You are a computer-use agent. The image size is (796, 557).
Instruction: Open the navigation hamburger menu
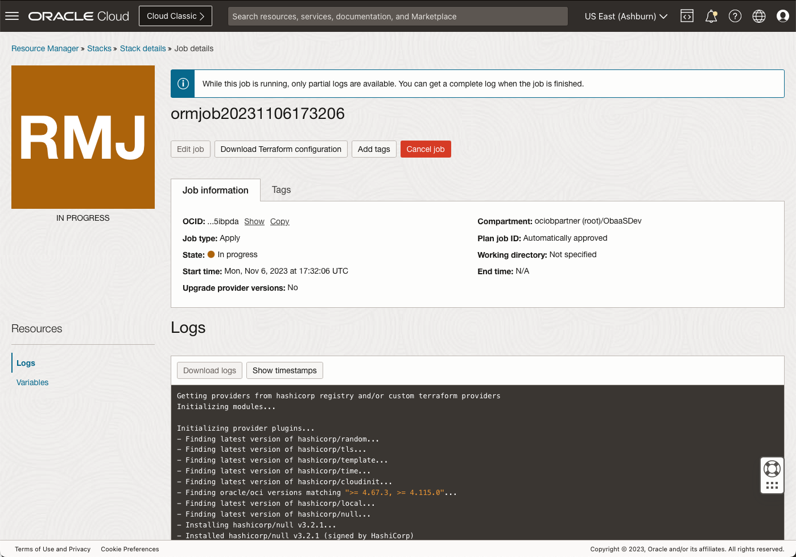coord(12,15)
